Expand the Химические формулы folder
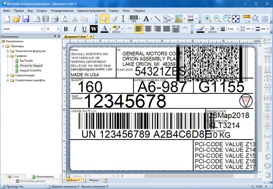This screenshot has width=273, height=189. point(8,51)
